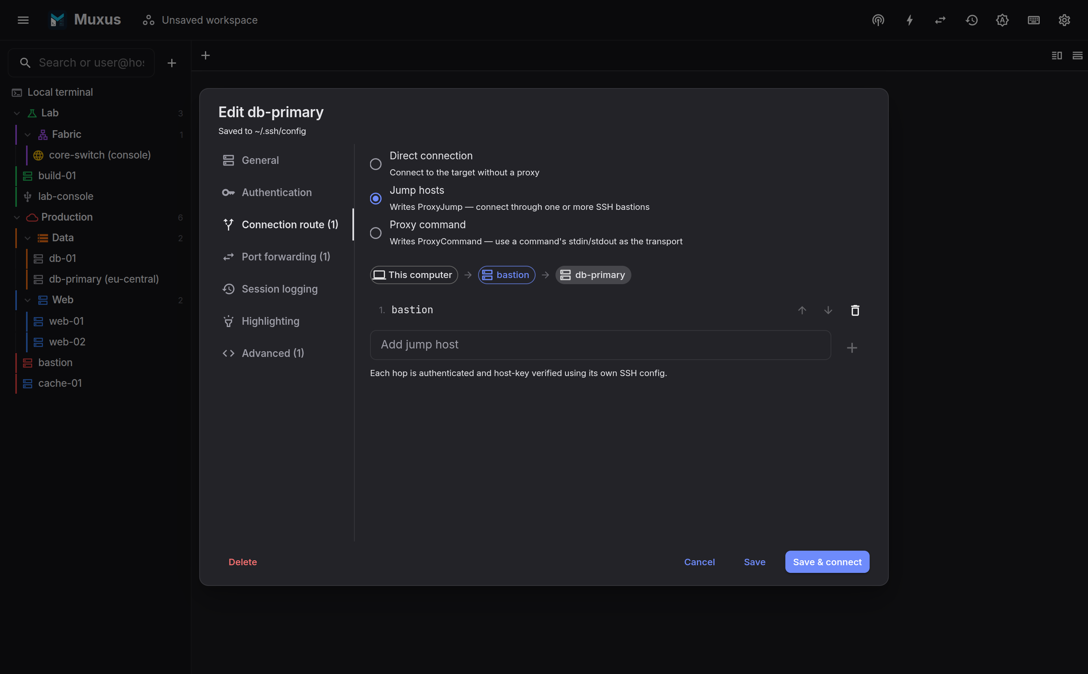The height and width of the screenshot is (674, 1088).
Task: Open a new tab with plus icon
Action: 206,55
